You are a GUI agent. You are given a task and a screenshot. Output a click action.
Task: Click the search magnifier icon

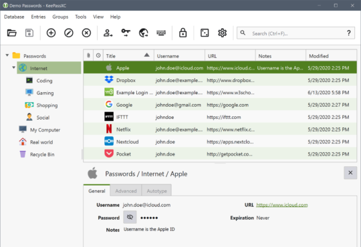click(x=243, y=33)
